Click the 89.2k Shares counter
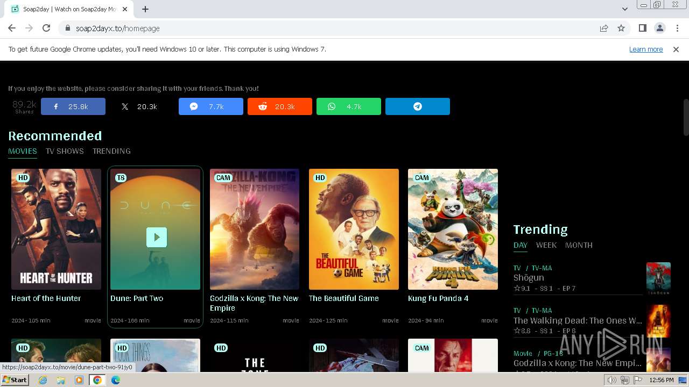This screenshot has height=387, width=689. pos(24,106)
